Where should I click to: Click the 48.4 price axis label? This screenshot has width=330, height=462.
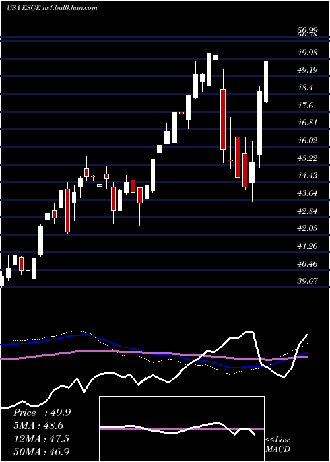tap(306, 88)
